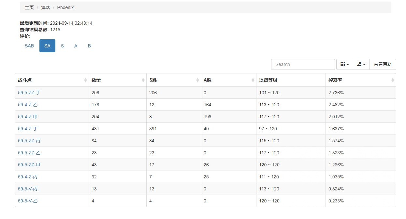
Task: Select the A rating filter option
Action: point(76,46)
